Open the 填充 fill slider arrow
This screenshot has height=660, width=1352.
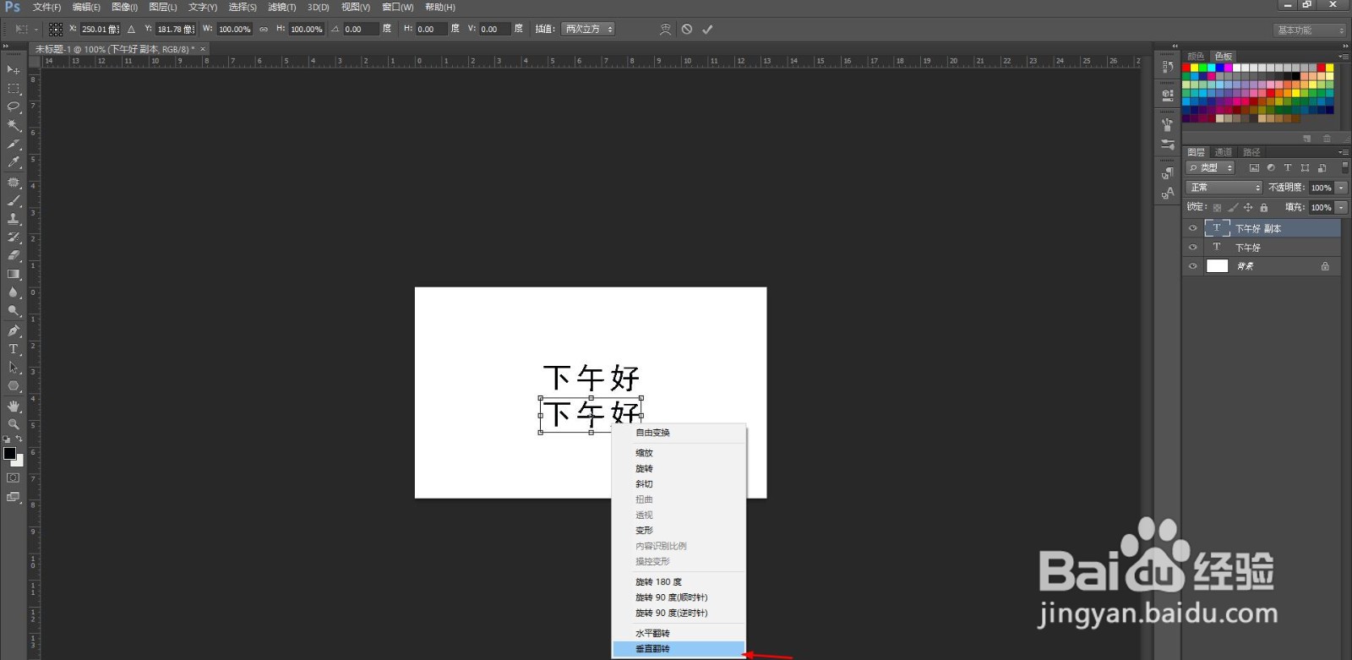(1341, 207)
